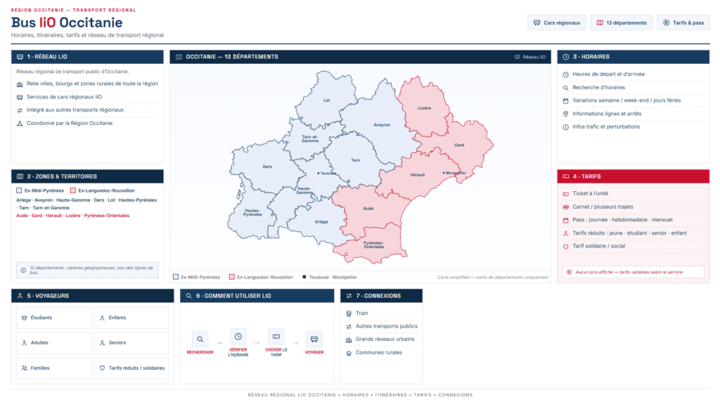Click icon beside Autres transports publics
Screen dimensions: 720x402
[349, 326]
